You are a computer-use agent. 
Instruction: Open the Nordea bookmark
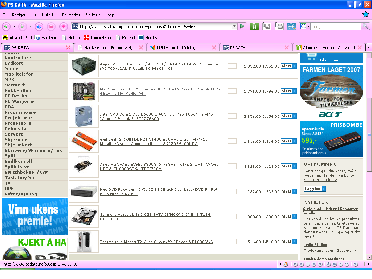click(148, 38)
